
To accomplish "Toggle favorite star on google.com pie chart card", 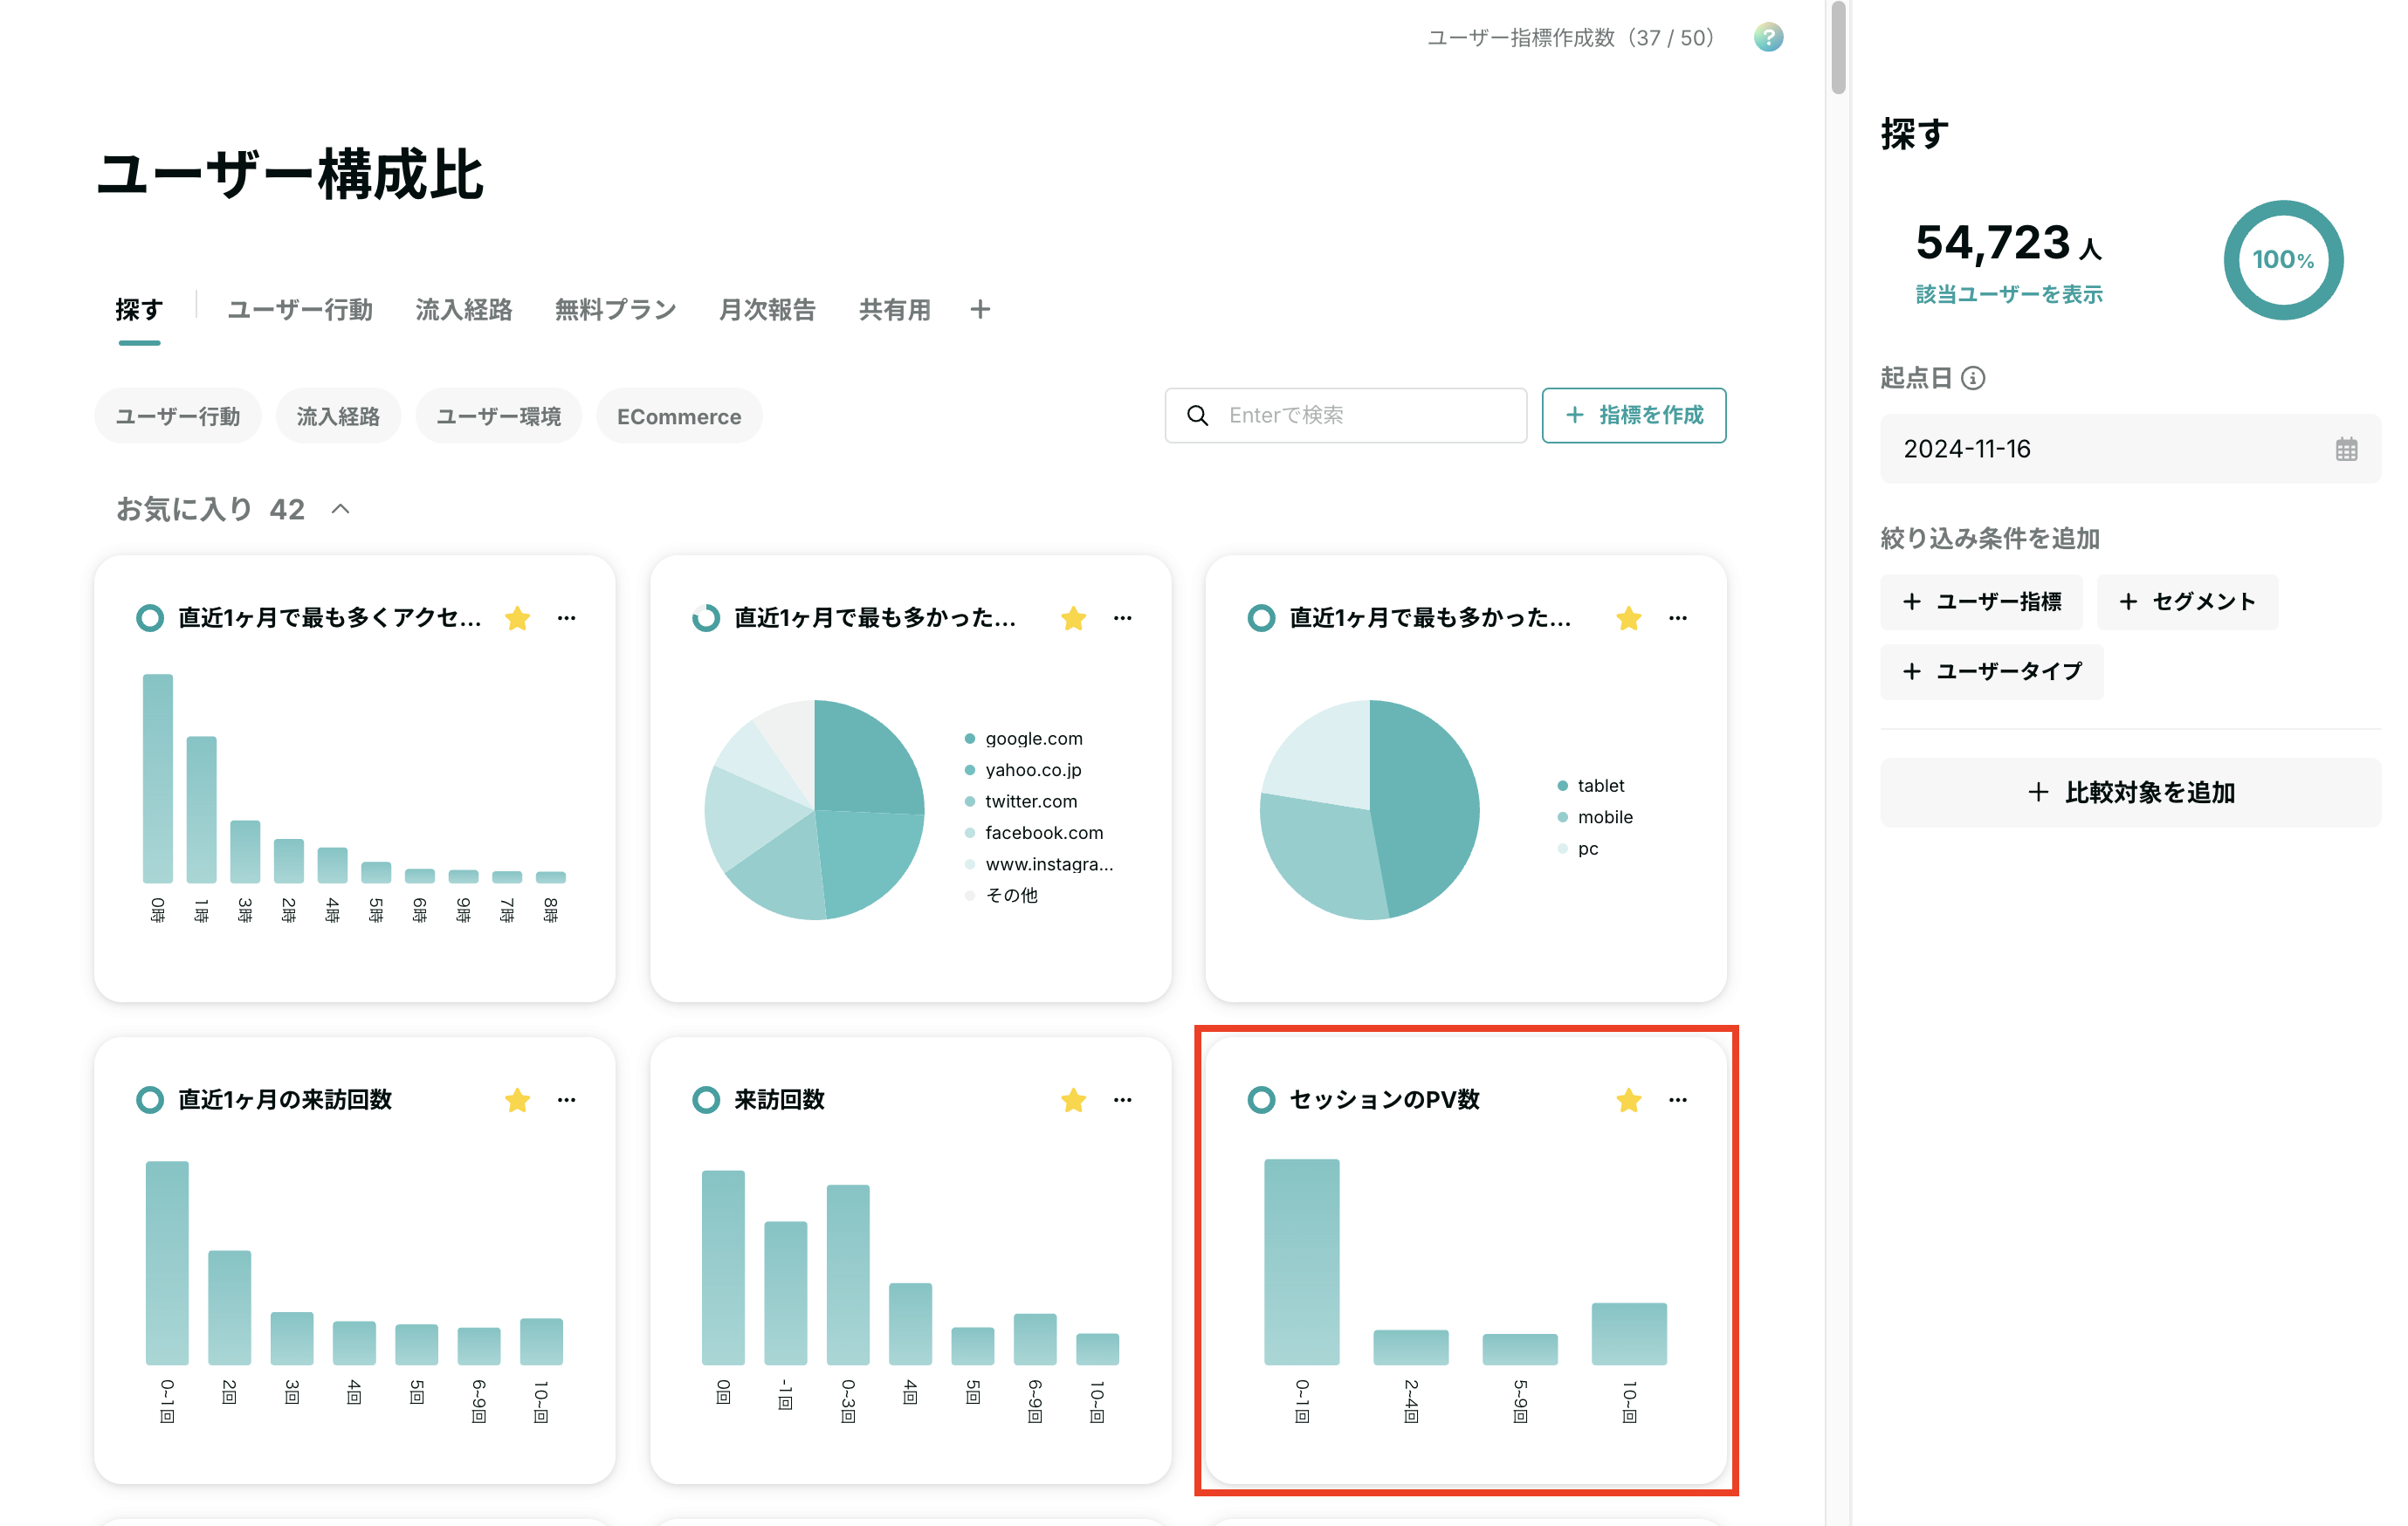I will 1073,618.
